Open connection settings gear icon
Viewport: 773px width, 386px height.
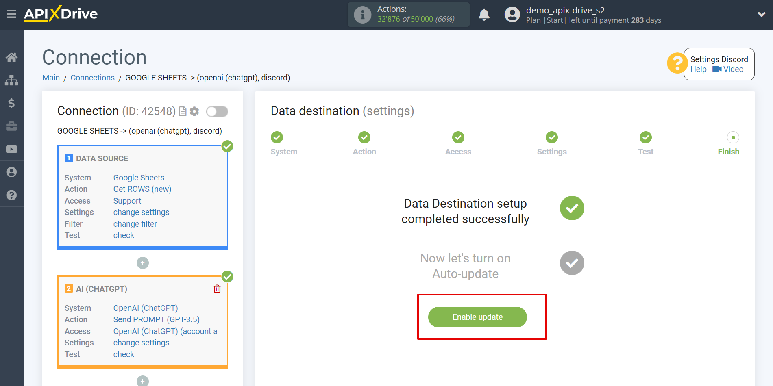click(195, 111)
